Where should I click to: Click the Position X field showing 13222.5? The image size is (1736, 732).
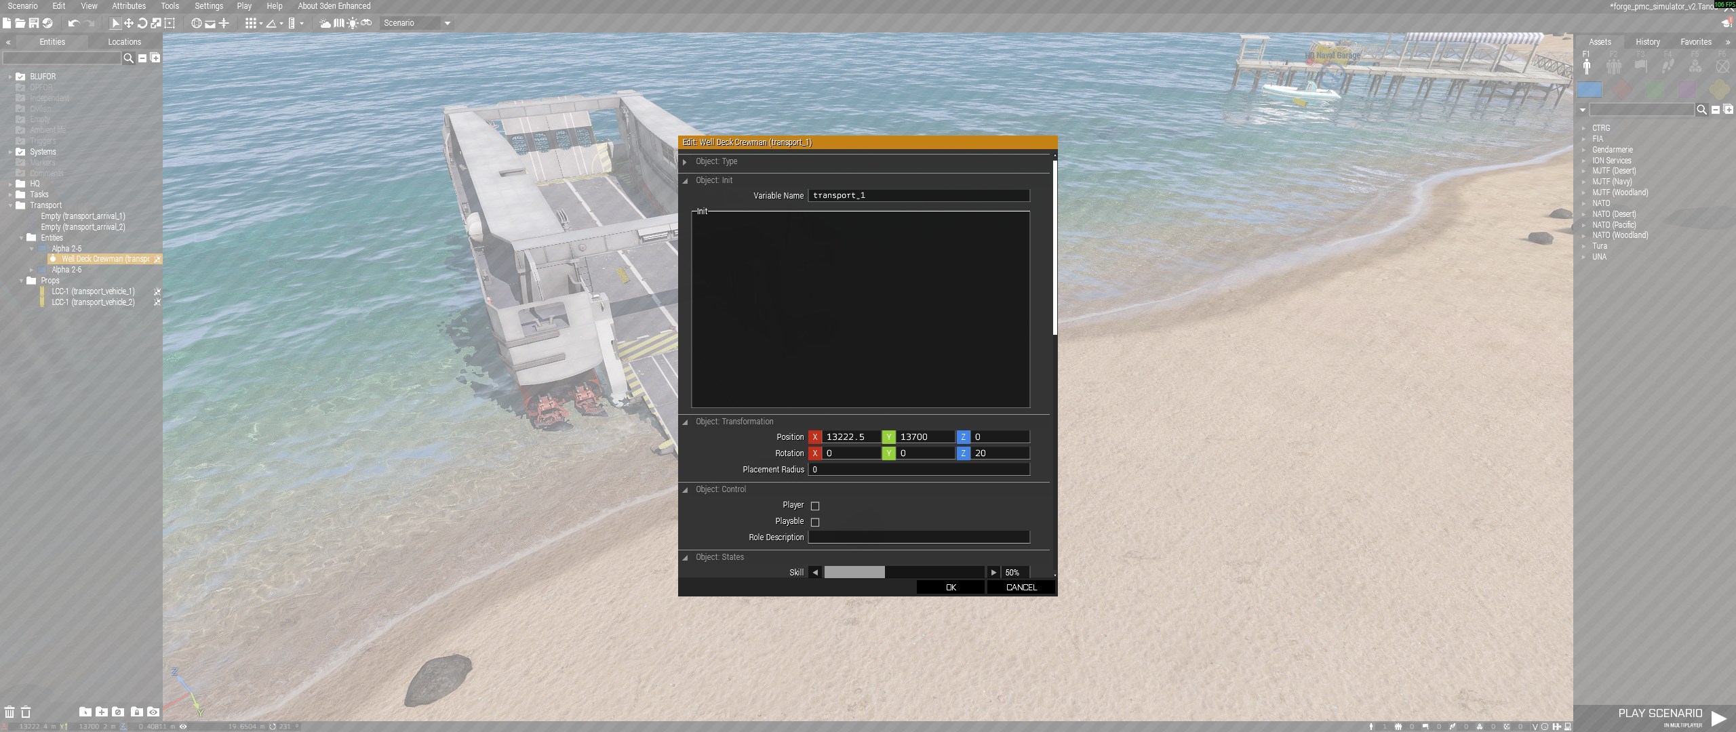click(x=852, y=437)
